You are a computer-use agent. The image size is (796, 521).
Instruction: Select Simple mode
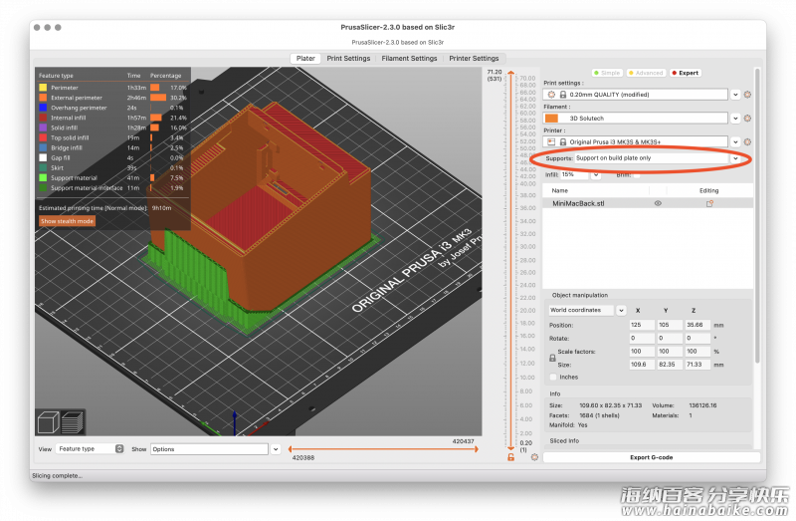pos(607,73)
